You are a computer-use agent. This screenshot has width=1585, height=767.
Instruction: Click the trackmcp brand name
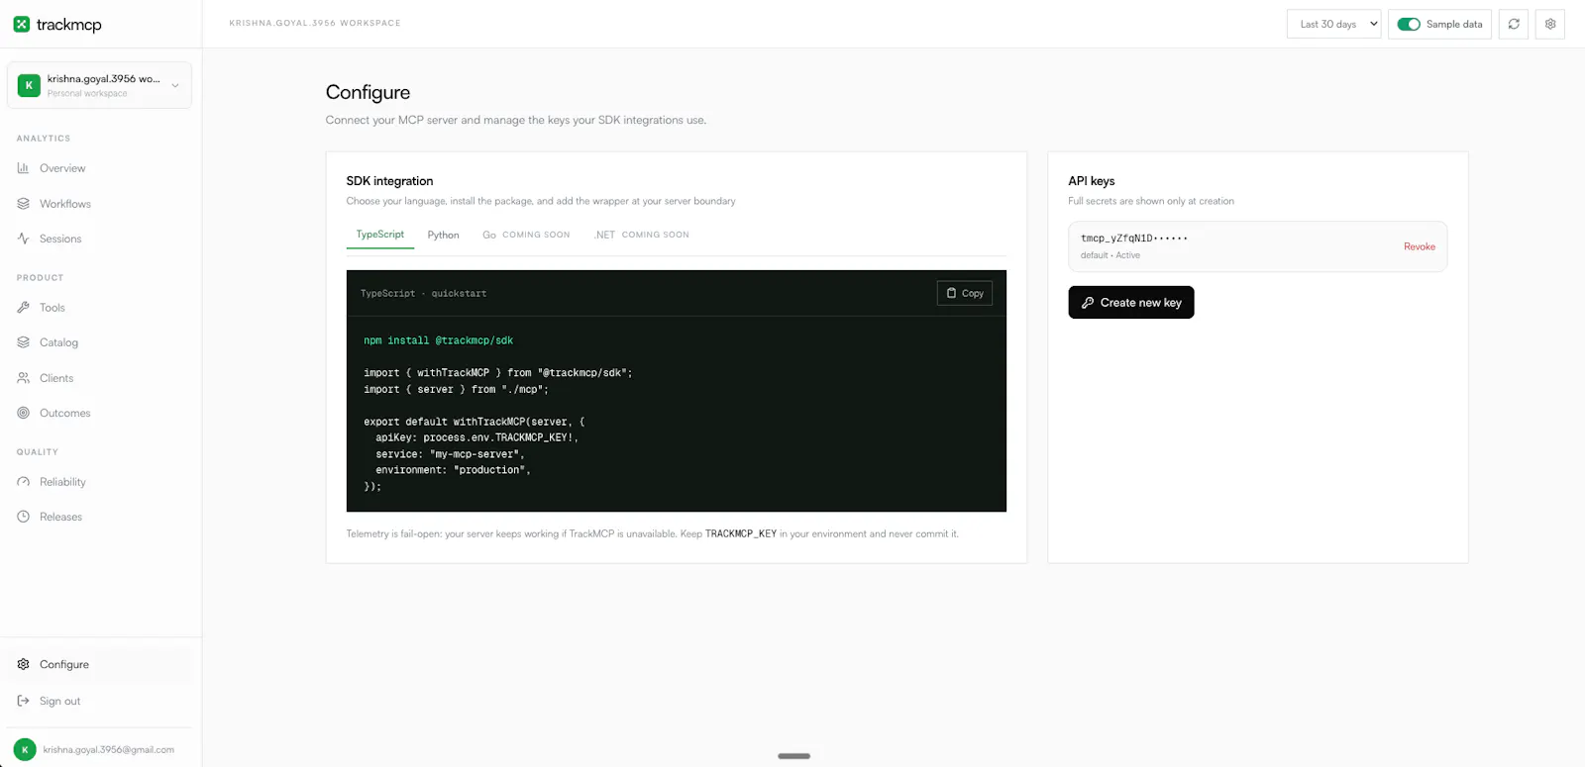point(69,24)
